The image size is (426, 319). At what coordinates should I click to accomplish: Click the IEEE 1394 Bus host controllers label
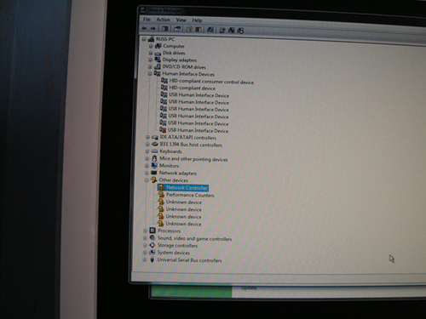coord(191,145)
